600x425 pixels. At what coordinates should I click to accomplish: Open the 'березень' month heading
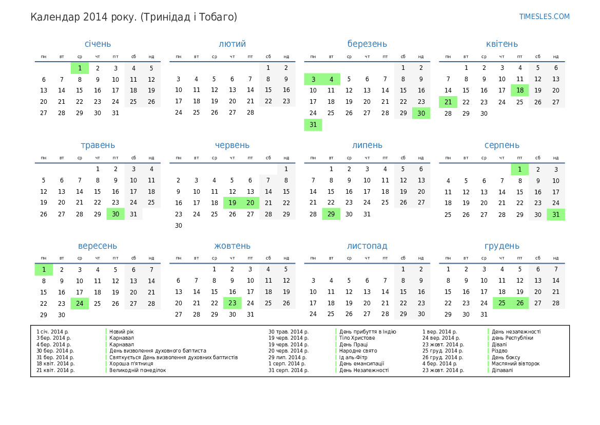pos(367,44)
